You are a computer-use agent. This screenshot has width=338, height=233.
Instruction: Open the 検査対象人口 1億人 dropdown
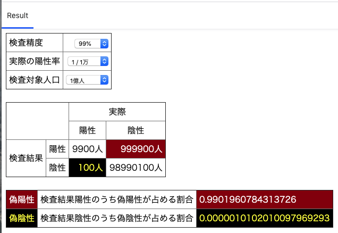coord(87,80)
